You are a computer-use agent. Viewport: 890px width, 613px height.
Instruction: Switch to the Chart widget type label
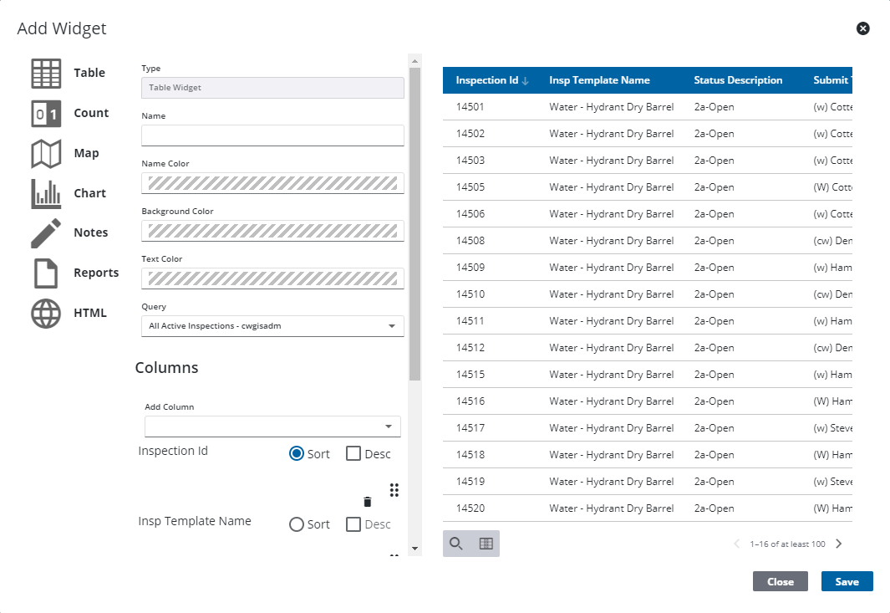coord(89,193)
